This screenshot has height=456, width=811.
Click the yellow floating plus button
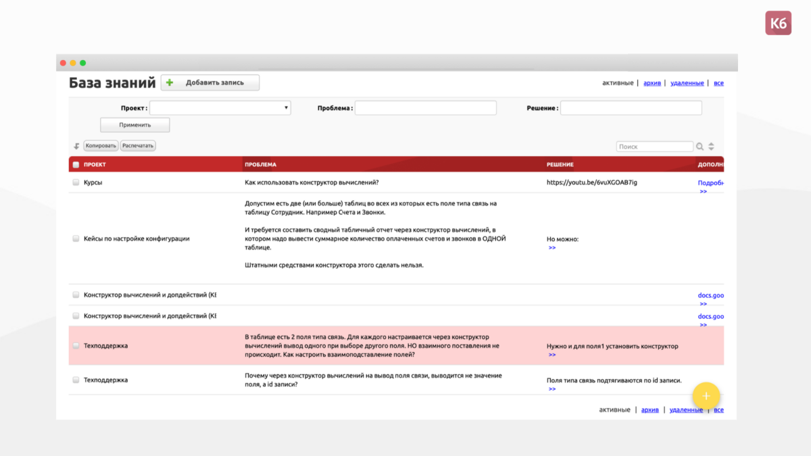[706, 396]
